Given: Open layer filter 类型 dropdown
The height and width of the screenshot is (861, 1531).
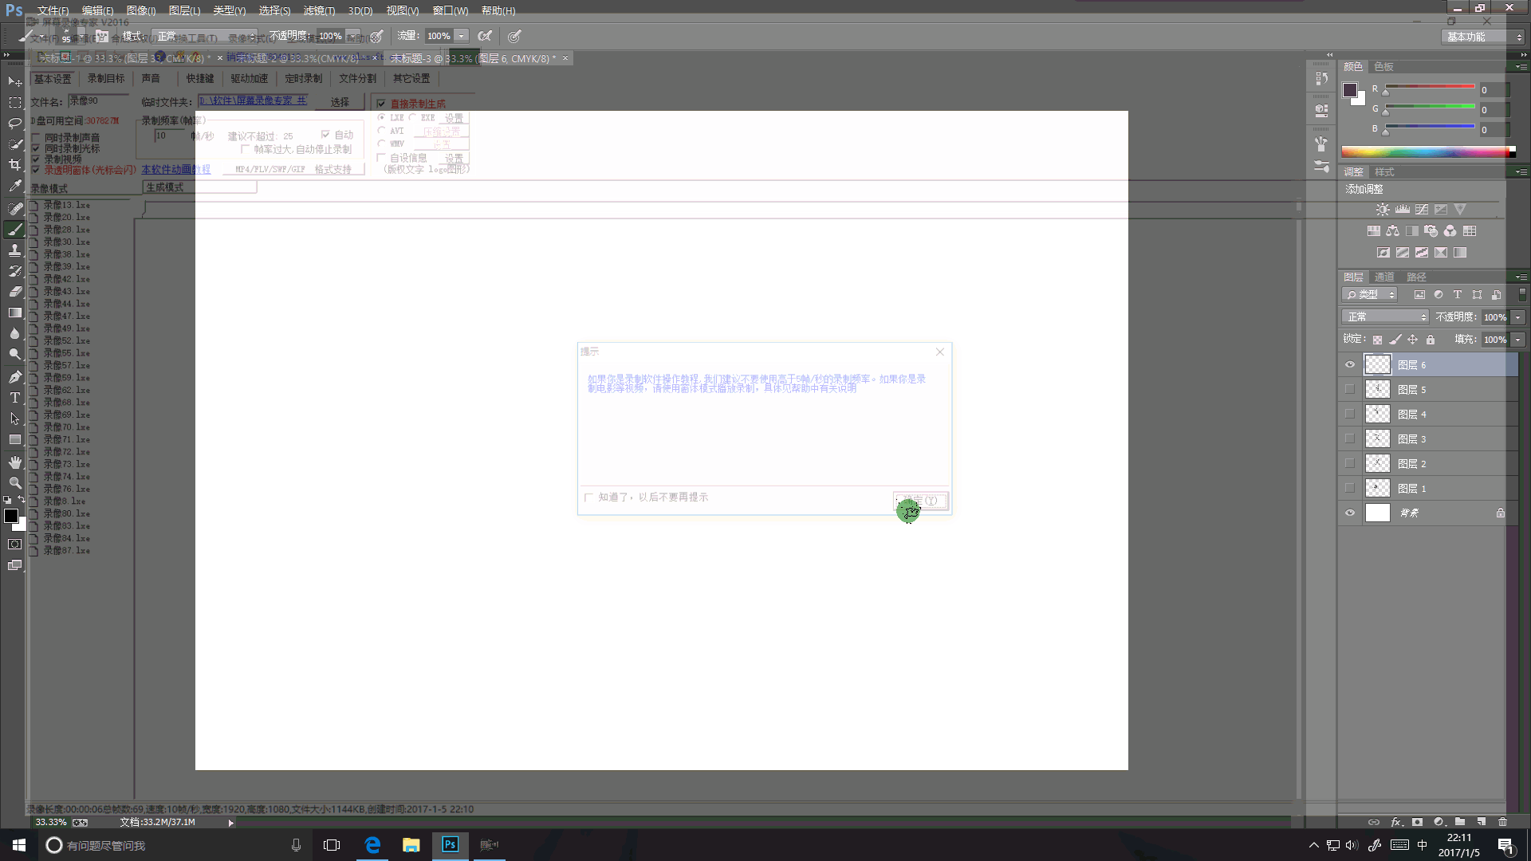Looking at the screenshot, I should [1369, 294].
